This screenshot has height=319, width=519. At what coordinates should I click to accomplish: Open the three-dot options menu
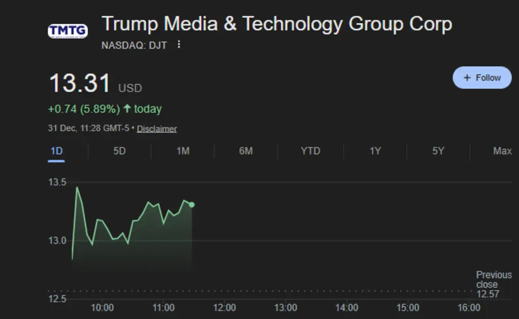coord(178,45)
